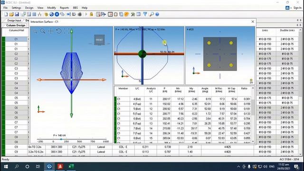Click the Sign In link
The width and height of the screenshot is (304, 171).
pyautogui.click(x=297, y=8)
